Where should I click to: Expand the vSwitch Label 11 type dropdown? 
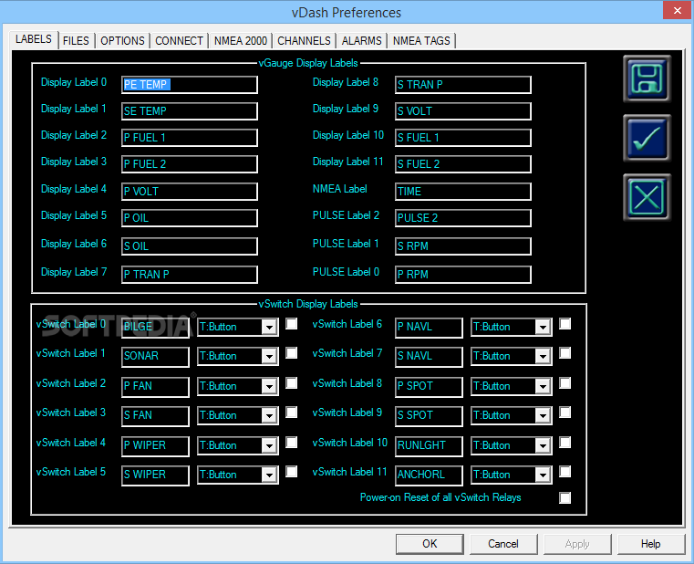click(512, 475)
